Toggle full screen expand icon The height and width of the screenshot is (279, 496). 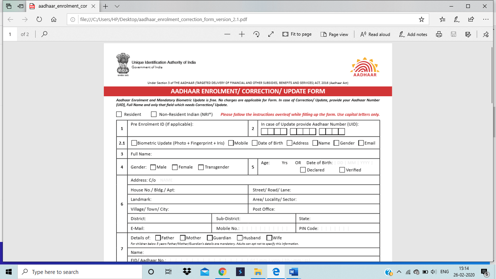tap(271, 34)
